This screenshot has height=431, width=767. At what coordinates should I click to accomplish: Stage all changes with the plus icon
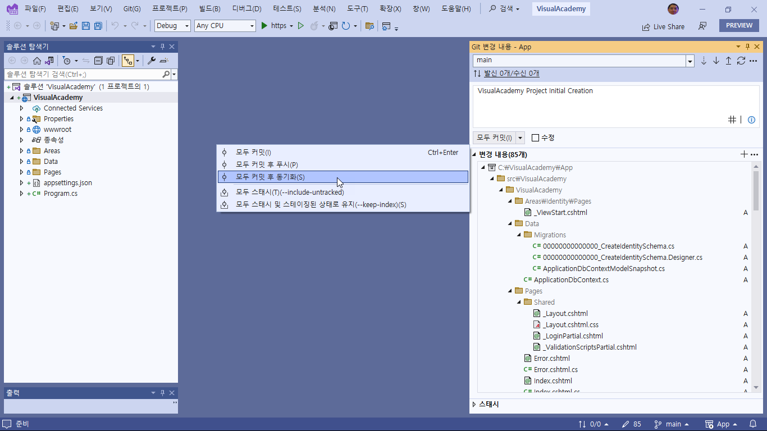point(744,154)
